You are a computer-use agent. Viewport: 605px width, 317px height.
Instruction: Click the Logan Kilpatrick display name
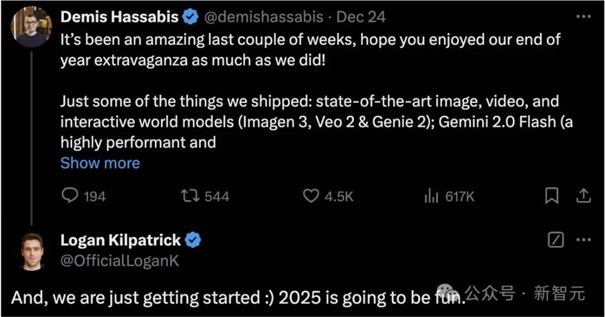pyautogui.click(x=120, y=240)
